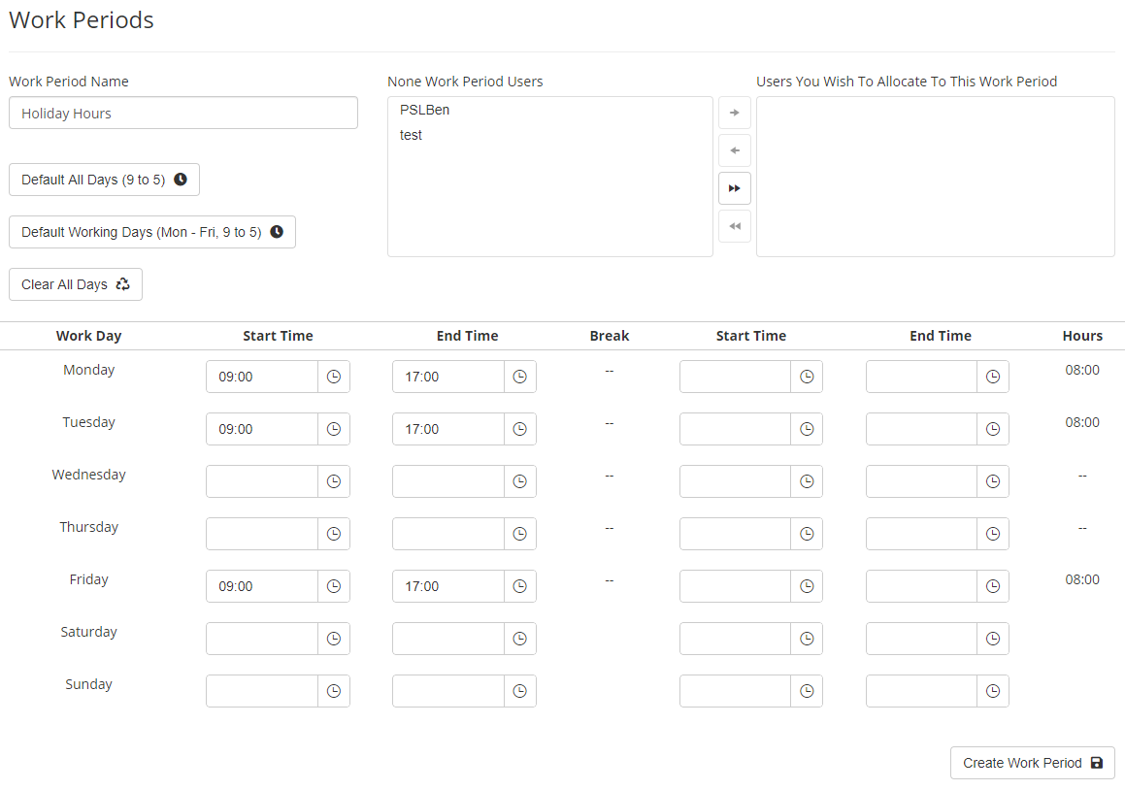1125x790 pixels.
Task: Open clock picker for Thursday first start time
Action: tap(334, 534)
